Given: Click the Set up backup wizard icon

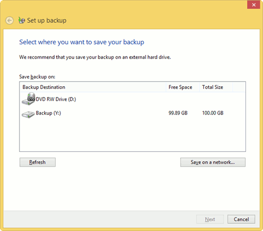Looking at the screenshot, I should coord(22,21).
